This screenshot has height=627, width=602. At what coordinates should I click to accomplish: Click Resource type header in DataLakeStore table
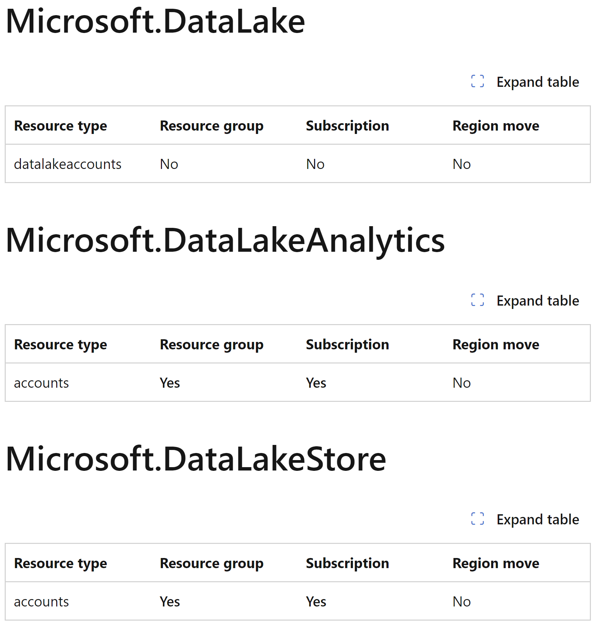click(61, 564)
